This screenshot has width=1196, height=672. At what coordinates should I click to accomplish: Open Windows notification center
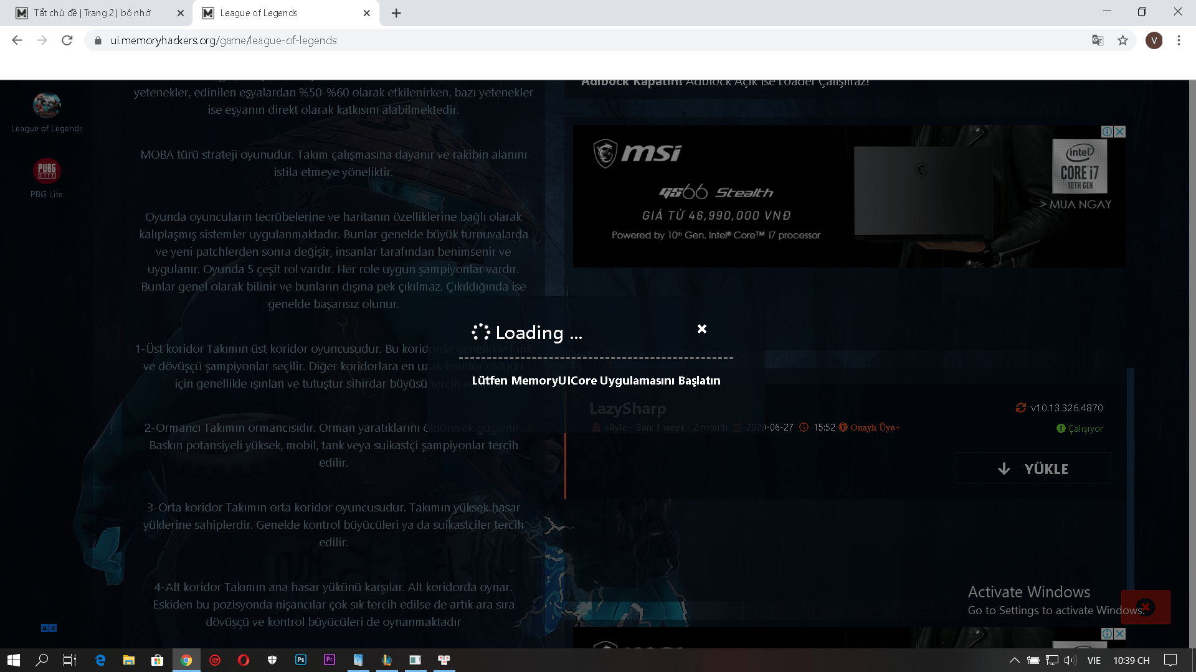tap(1170, 660)
